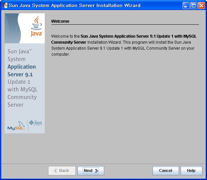Viewport: 207px width, 180px height.
Task: Click "Application Server 9.1" sidebar text
Action: coord(22,70)
